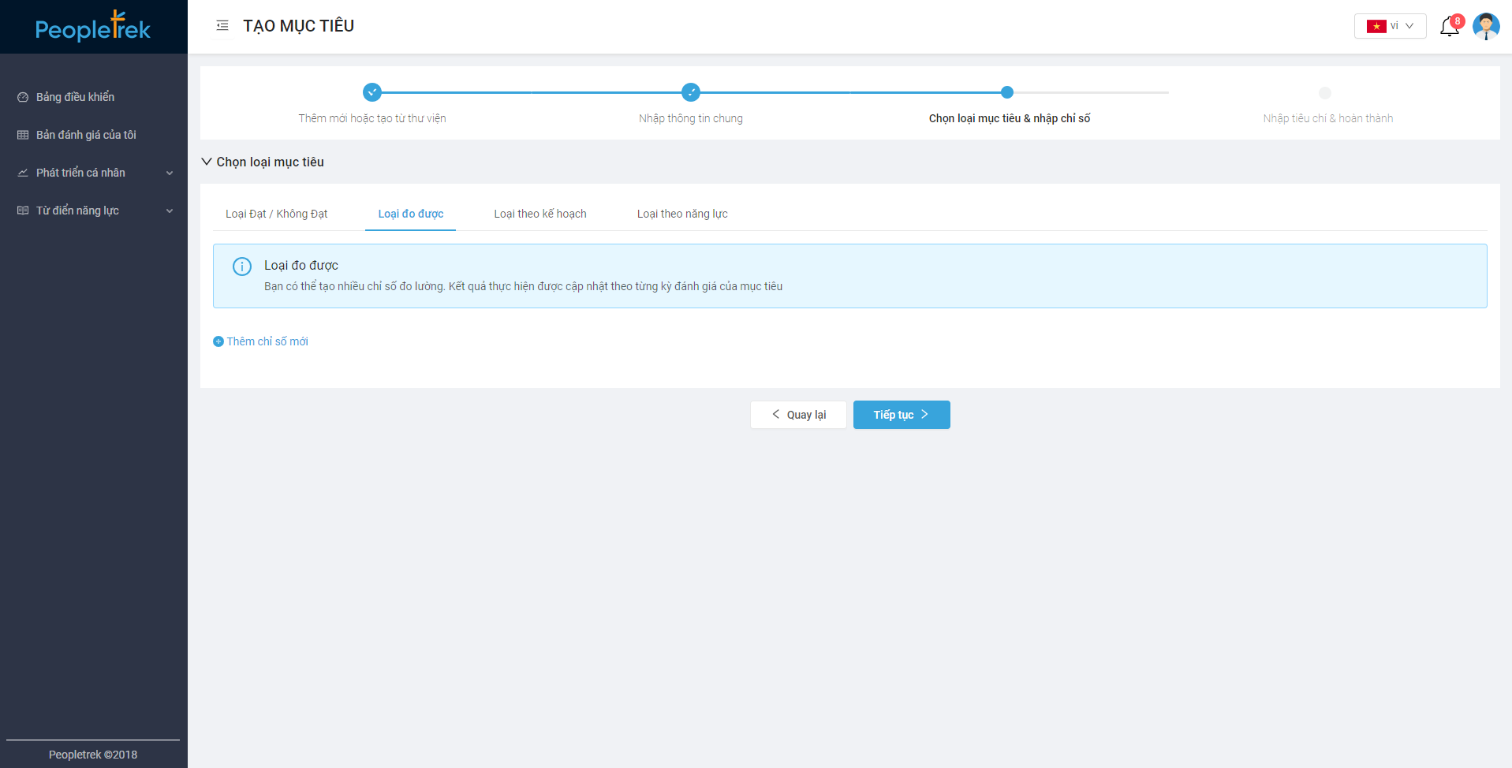Screen dimensions: 1512x768
Task: Expand Phát triển cá nhân sidebar menu
Action: [x=94, y=173]
